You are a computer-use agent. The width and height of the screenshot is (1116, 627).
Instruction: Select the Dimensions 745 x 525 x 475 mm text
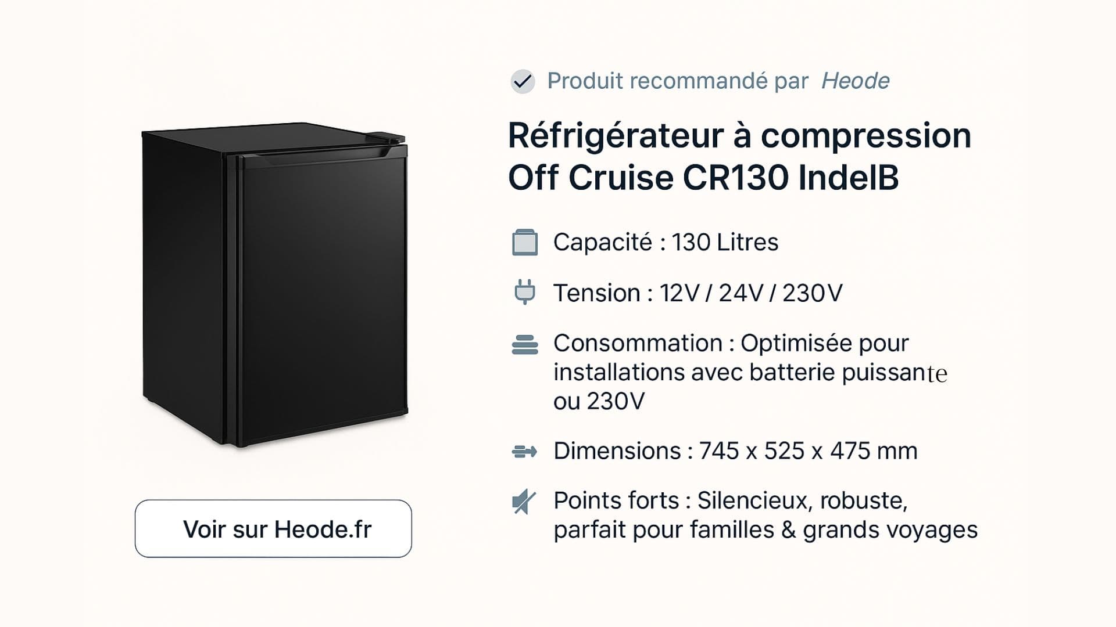735,451
